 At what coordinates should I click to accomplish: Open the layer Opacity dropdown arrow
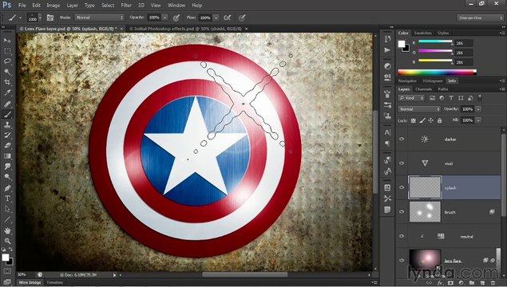[x=478, y=109]
